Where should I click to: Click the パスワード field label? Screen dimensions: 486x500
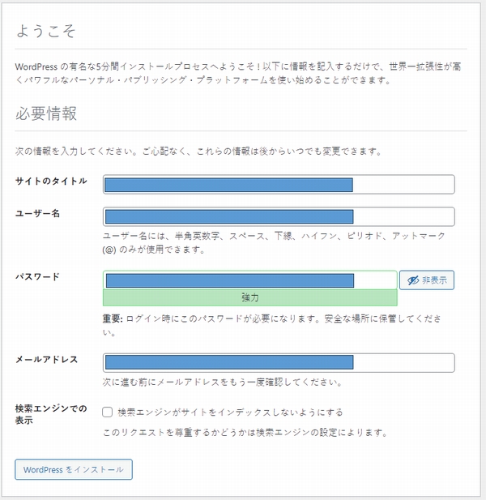(38, 276)
